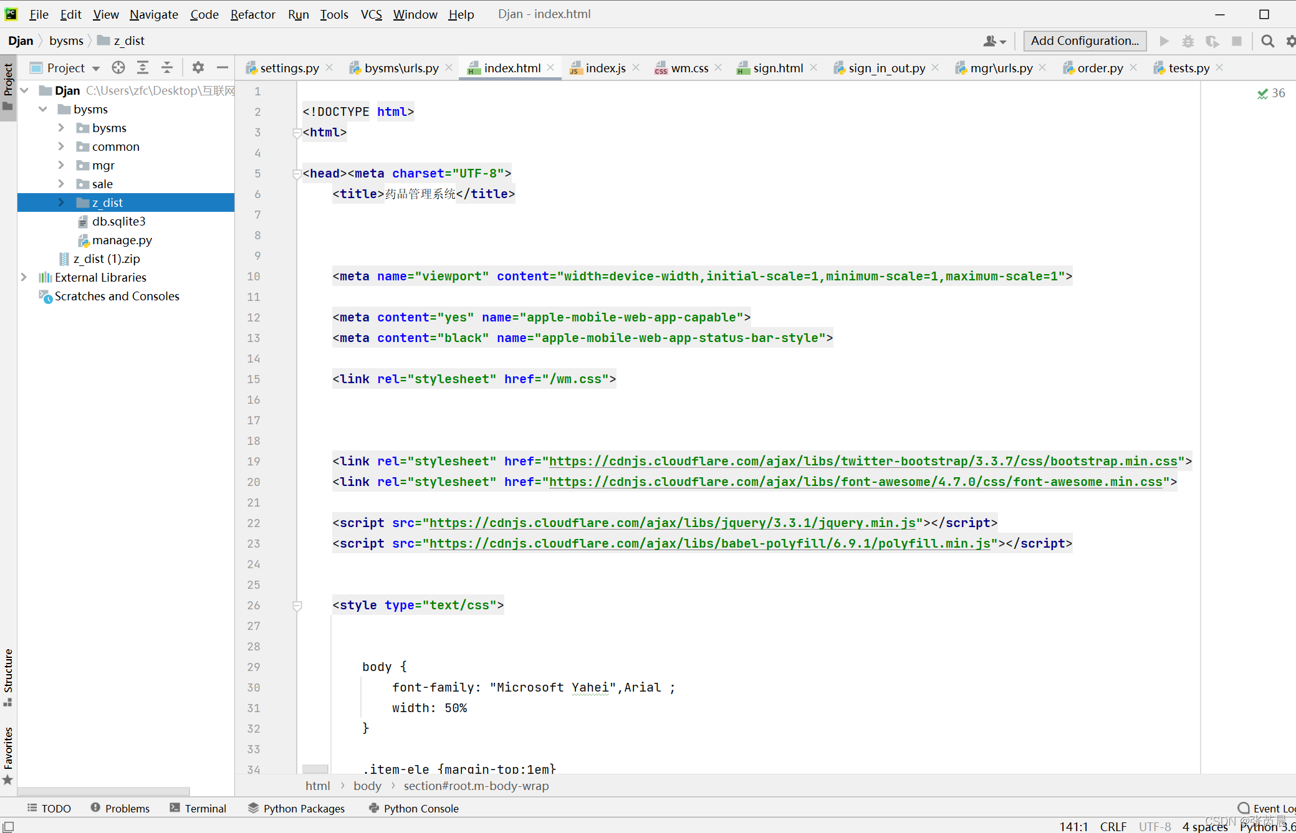Open Project panel gear options
The image size is (1296, 833).
click(198, 68)
